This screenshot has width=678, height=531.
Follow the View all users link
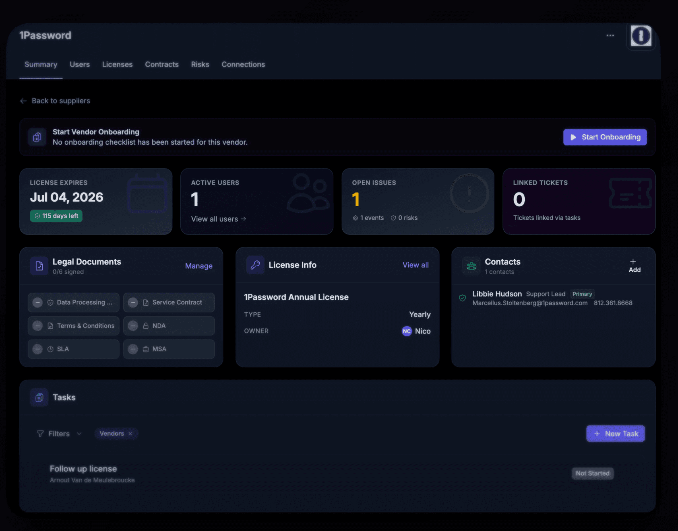point(218,219)
